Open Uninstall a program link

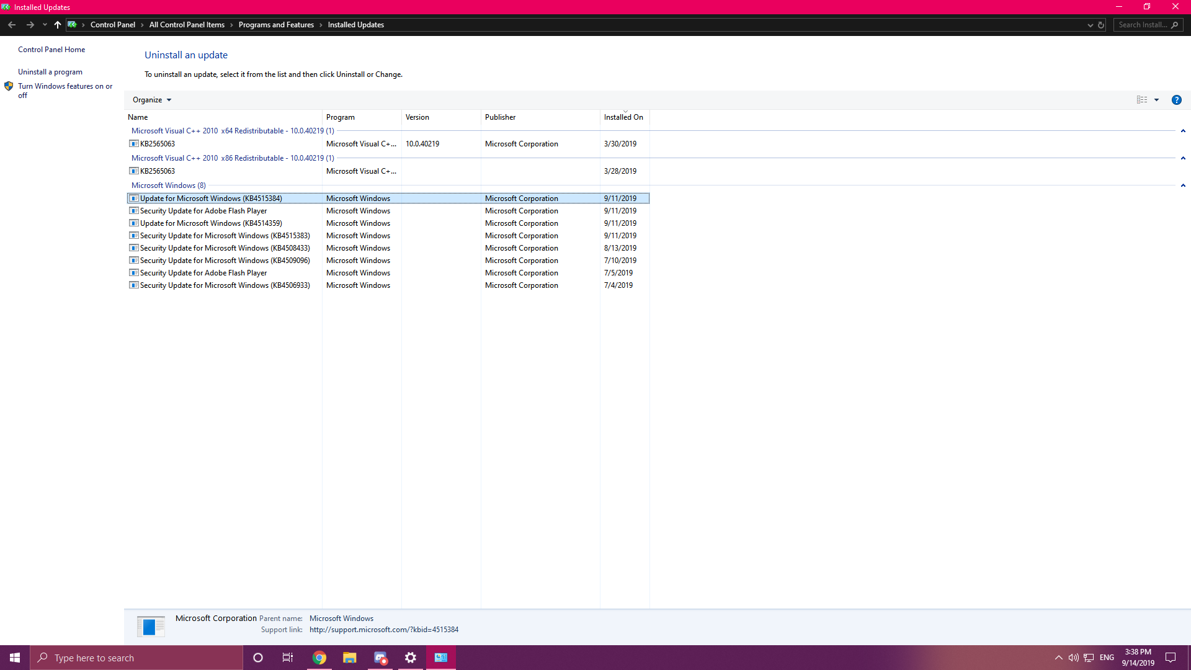coord(50,72)
